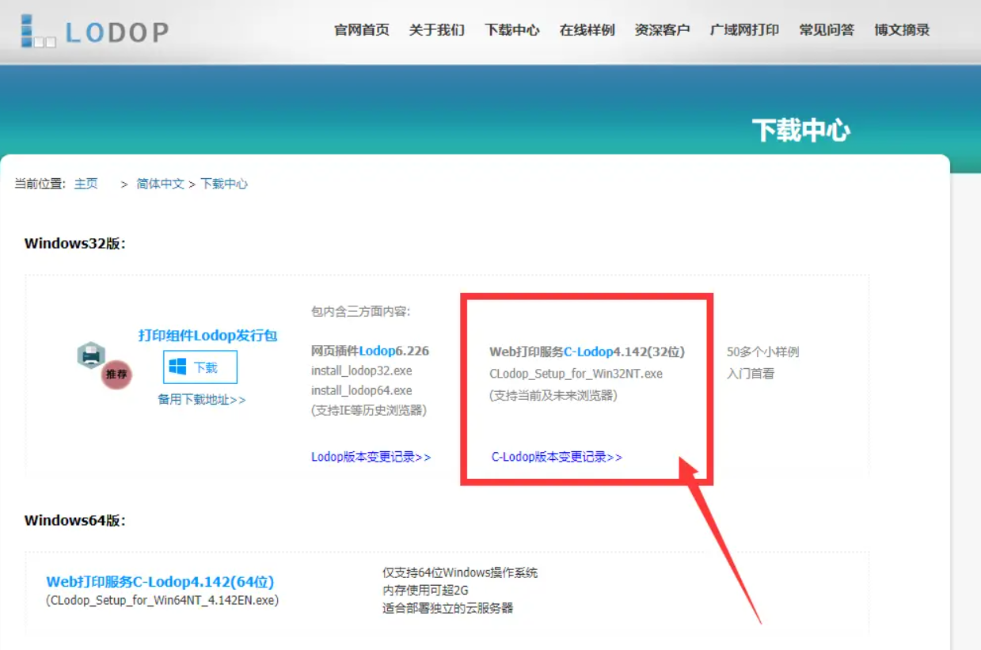This screenshot has width=981, height=650.
Task: Click the 支持当前及未来浏览器 note
Action: click(x=553, y=395)
